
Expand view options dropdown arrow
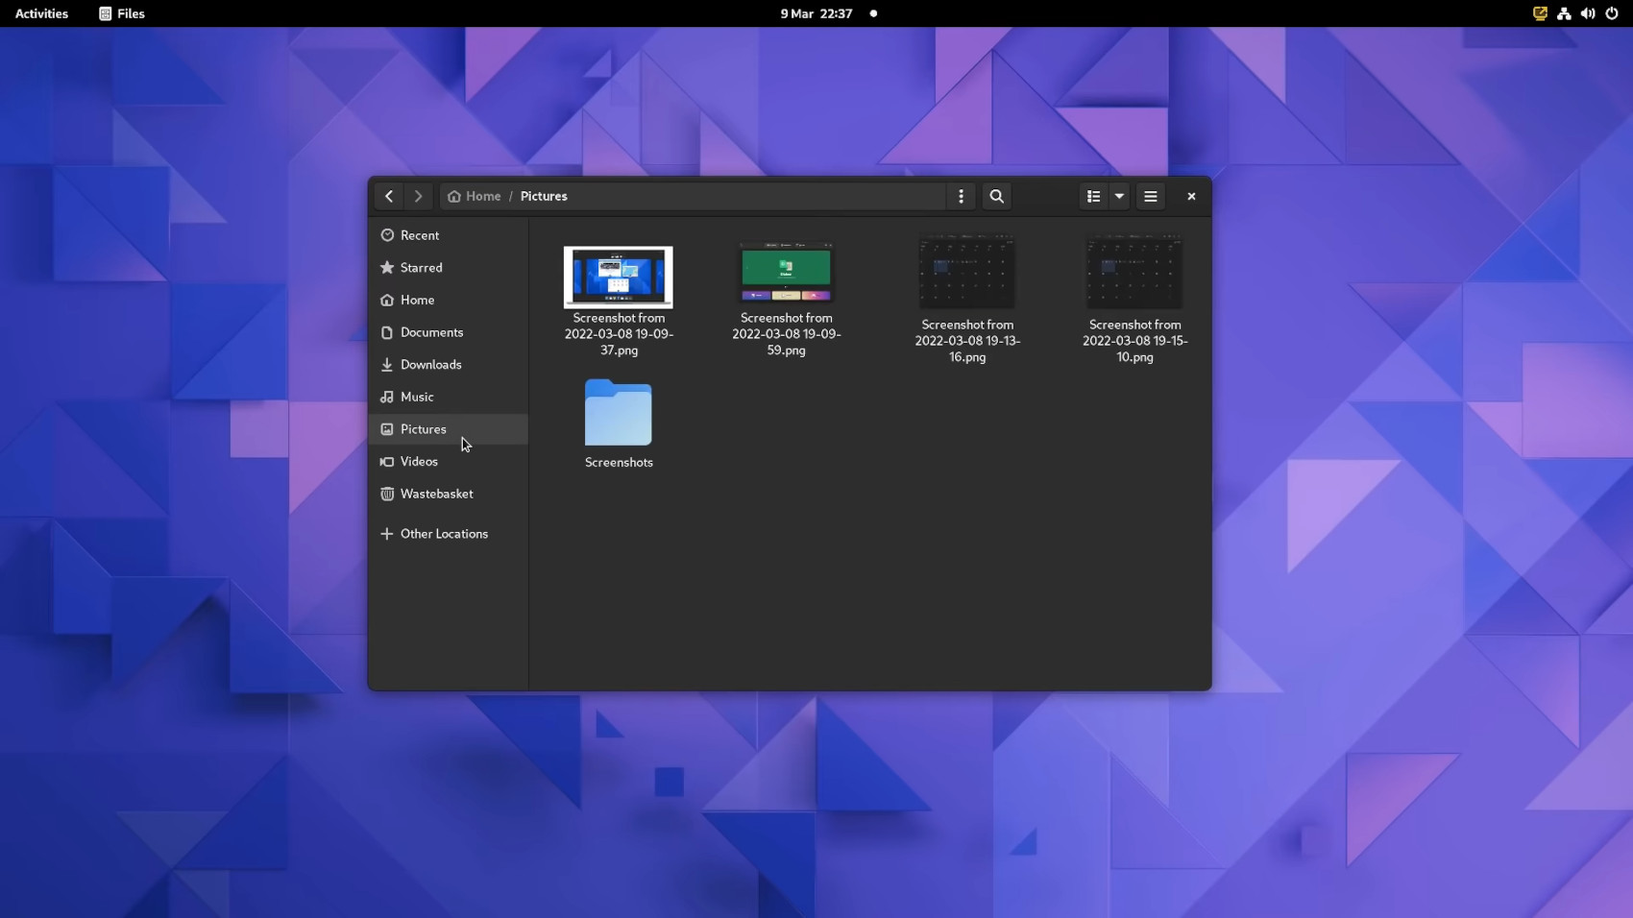coord(1119,196)
